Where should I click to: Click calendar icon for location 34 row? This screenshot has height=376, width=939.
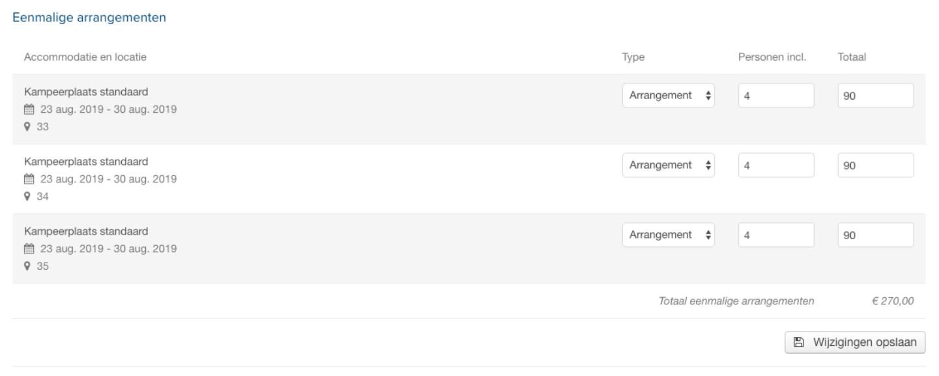coord(29,179)
